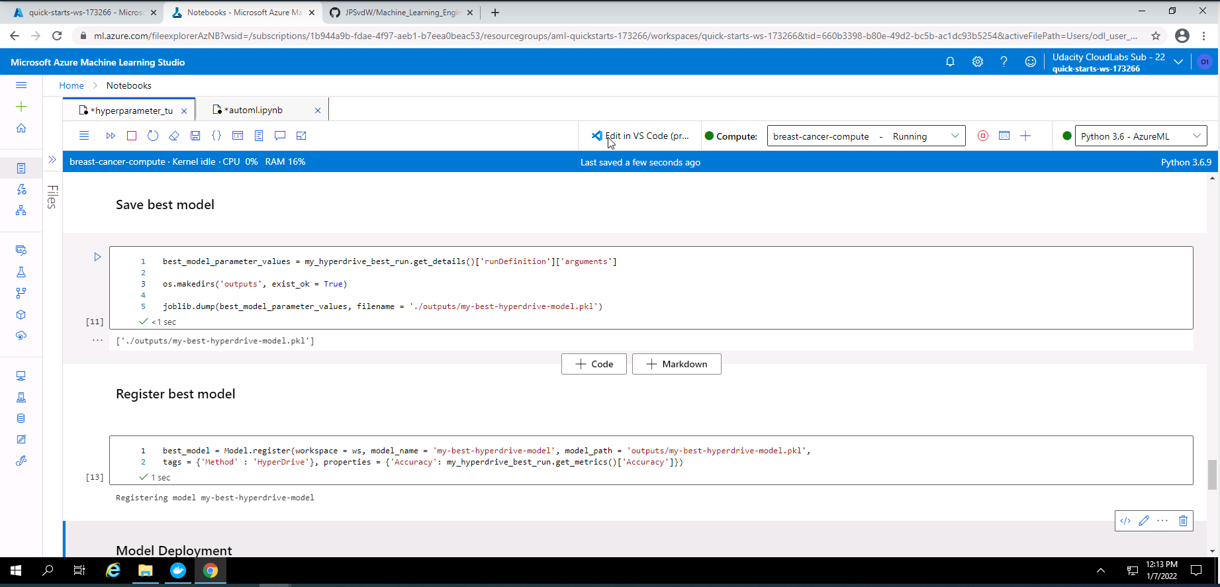Stop compute red circle icon

pyautogui.click(x=983, y=136)
